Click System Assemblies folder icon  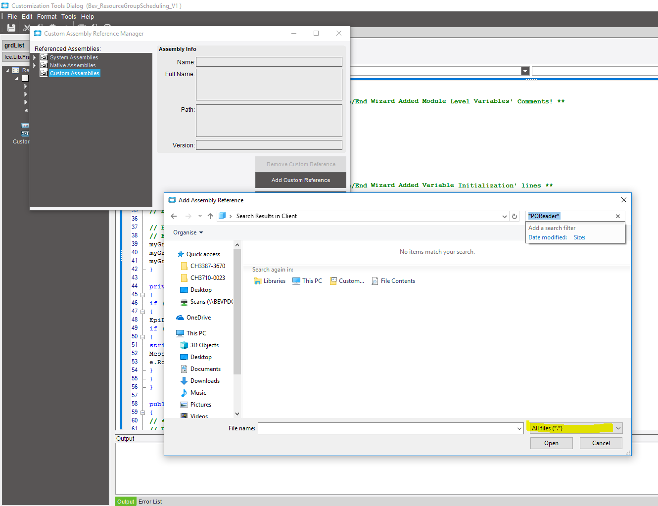pyautogui.click(x=44, y=57)
